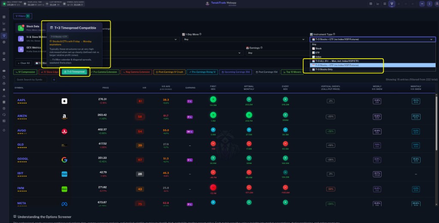Click the collapse-horizontal icon in top toolbar
This screenshot has height=223, width=439.
click(x=422, y=4)
